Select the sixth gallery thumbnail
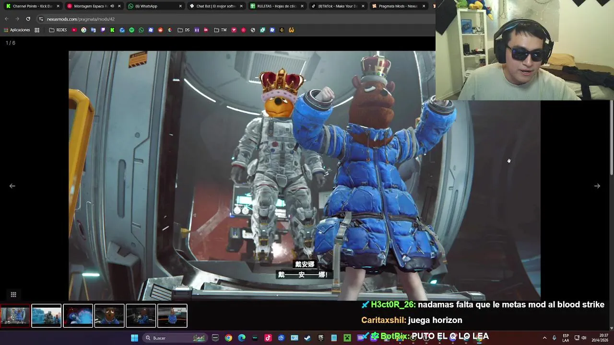The image size is (614, 345). [x=172, y=316]
